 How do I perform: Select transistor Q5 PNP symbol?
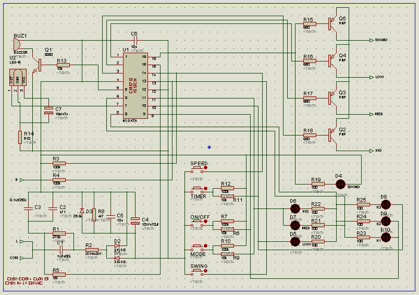click(332, 24)
